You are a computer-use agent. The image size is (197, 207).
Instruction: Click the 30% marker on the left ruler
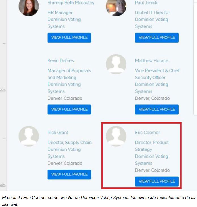pyautogui.click(x=3, y=185)
